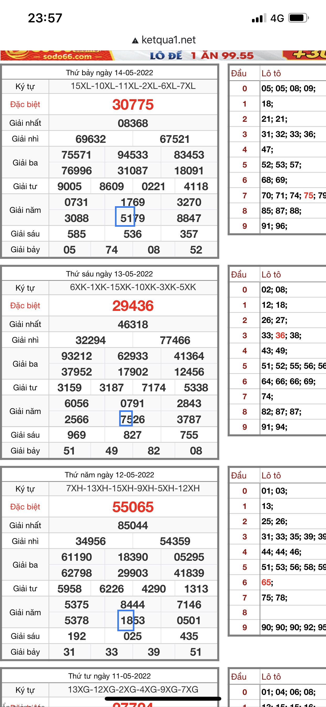
Task: Select the code string '7XH-13XH-15XH-9XH-5XH-12XH'
Action: point(133,488)
